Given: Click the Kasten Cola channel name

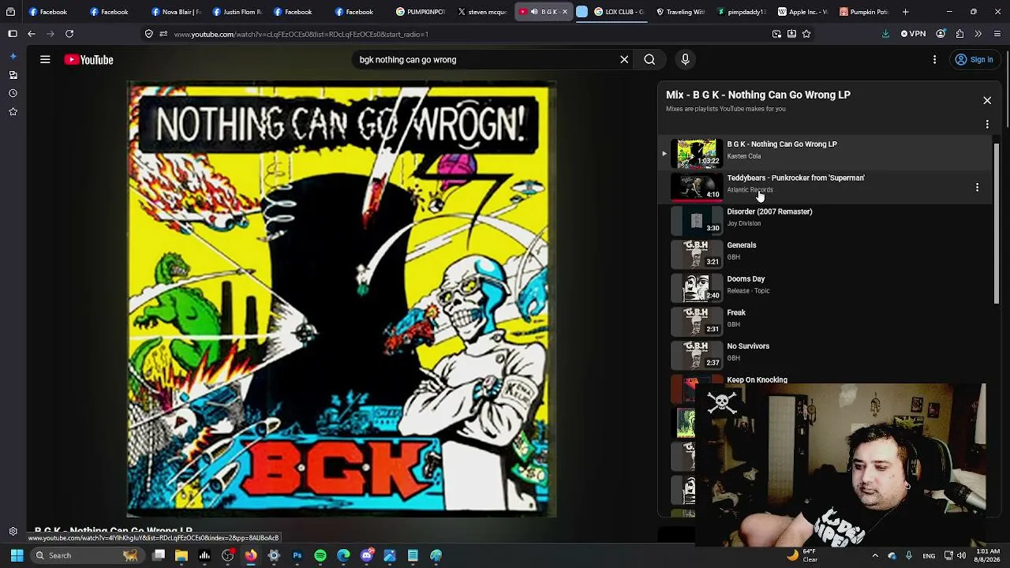Looking at the screenshot, I should click(744, 156).
